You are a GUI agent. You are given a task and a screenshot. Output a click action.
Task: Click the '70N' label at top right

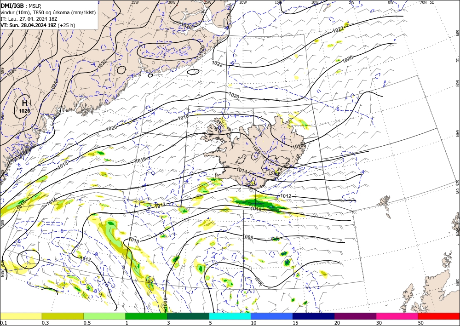423,2
